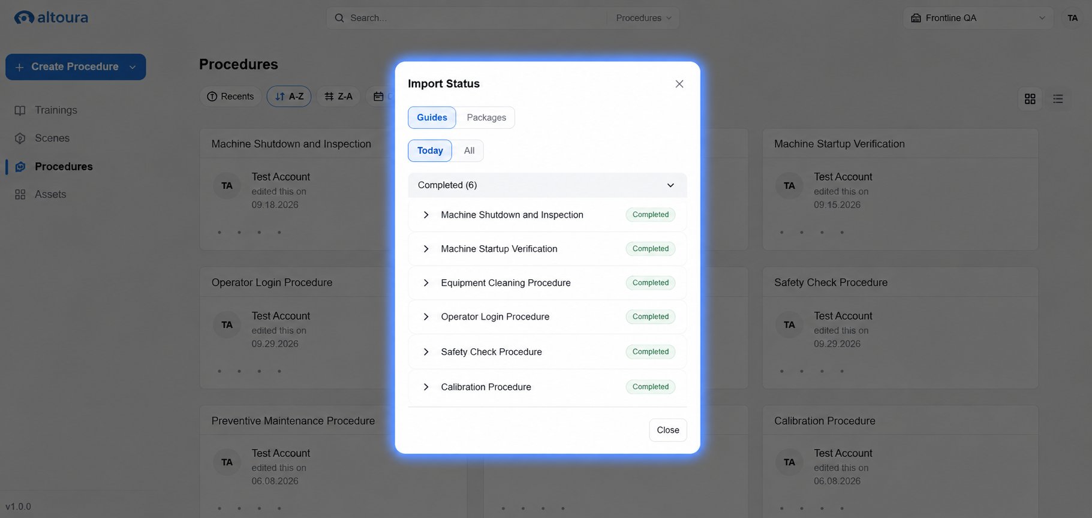
Task: Click the Trainings book icon
Action: click(x=20, y=110)
